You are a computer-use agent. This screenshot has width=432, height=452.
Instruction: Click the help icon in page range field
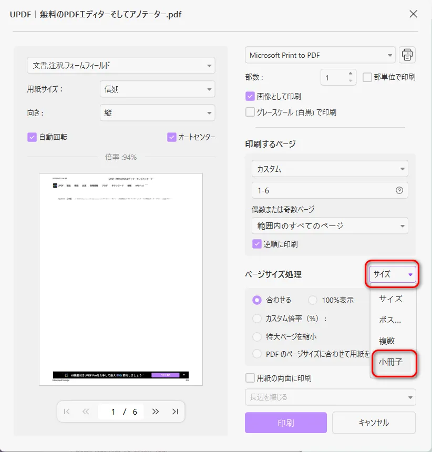click(399, 190)
